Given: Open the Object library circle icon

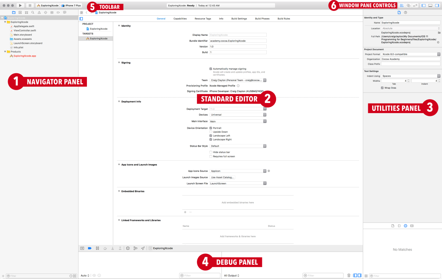Looking at the screenshot, I should (x=405, y=226).
